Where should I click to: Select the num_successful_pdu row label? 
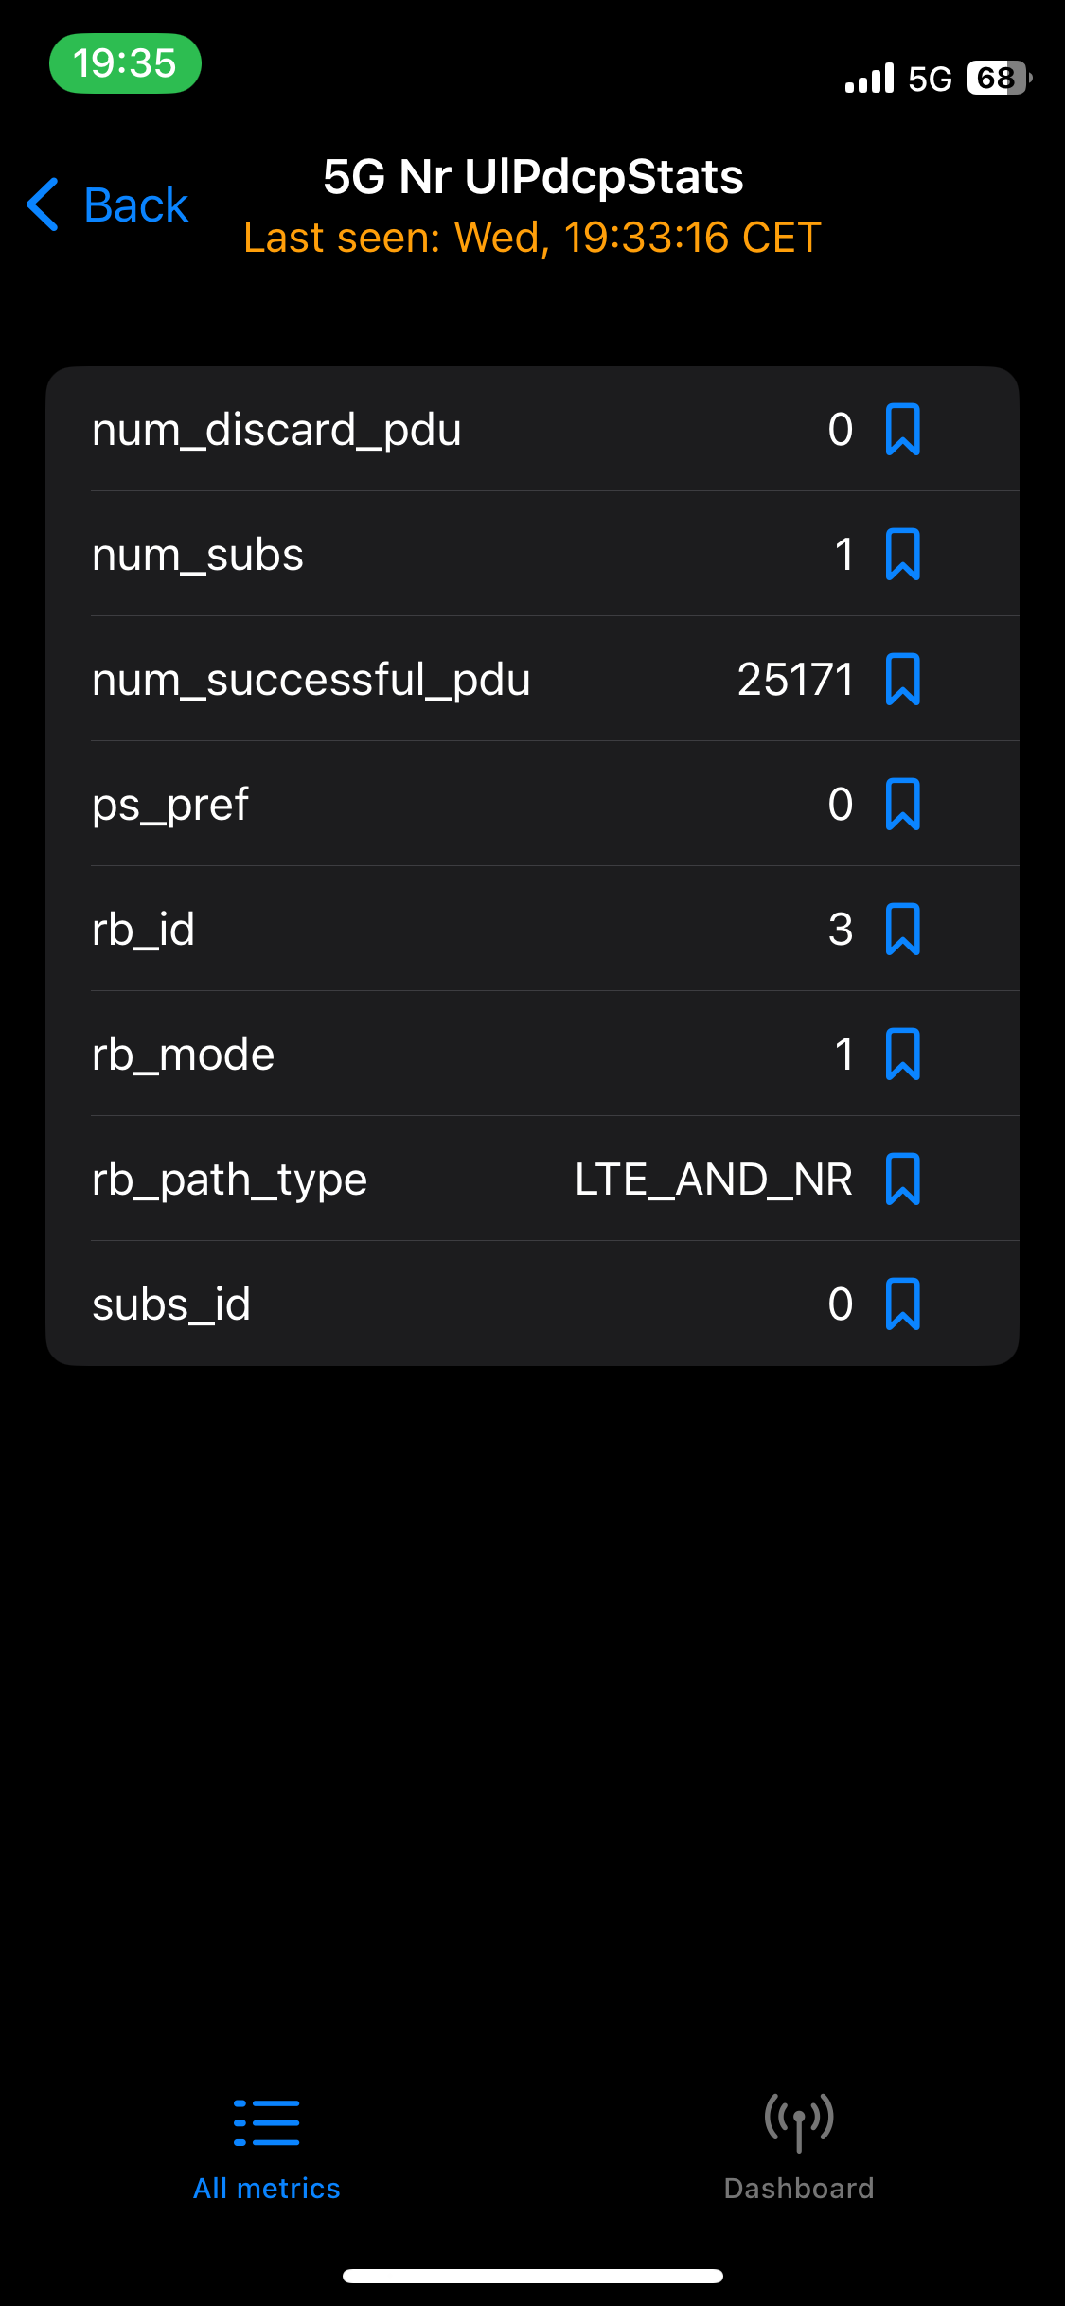coord(311,680)
